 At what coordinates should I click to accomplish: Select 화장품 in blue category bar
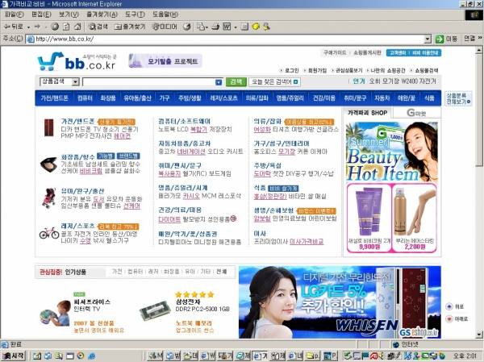pos(108,98)
